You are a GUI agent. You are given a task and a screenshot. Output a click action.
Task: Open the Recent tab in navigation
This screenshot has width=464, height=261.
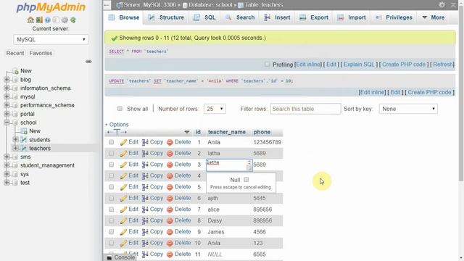click(x=15, y=53)
